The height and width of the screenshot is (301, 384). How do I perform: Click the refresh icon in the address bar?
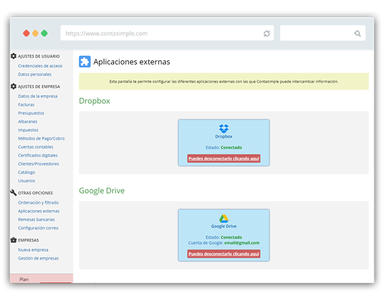pyautogui.click(x=267, y=33)
